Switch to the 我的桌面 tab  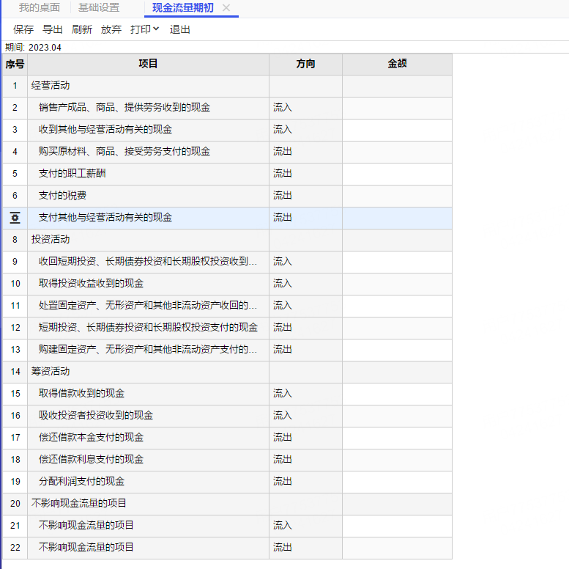(40, 7)
